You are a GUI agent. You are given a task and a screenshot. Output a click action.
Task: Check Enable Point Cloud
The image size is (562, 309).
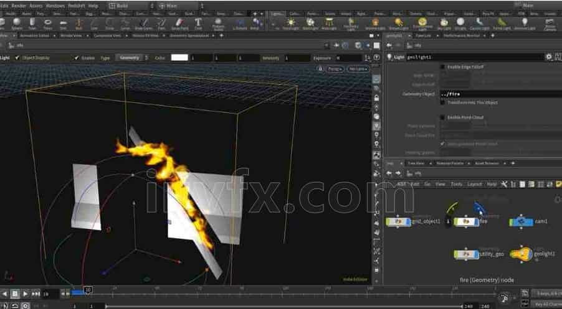pos(442,118)
